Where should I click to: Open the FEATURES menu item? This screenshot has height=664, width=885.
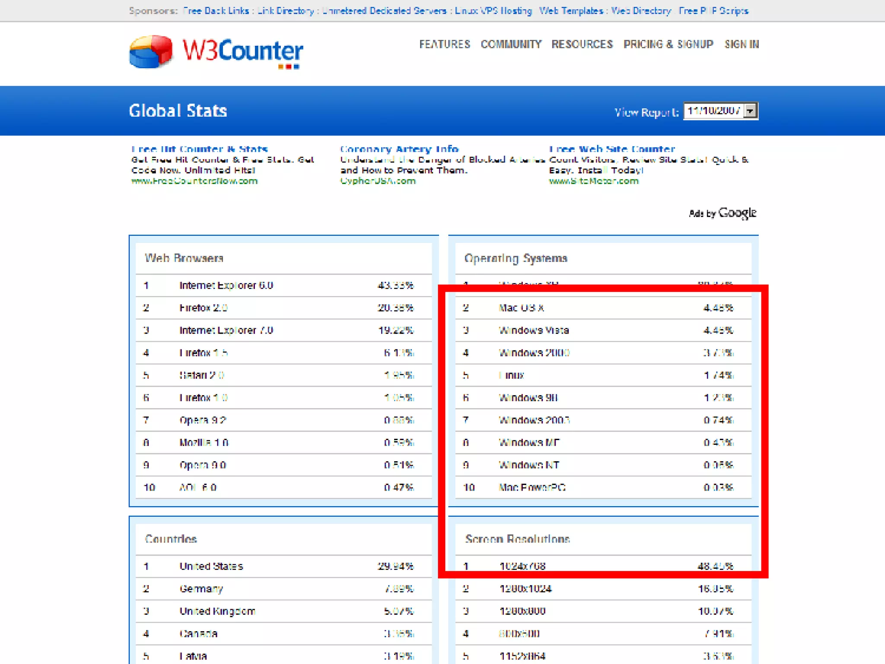tap(444, 45)
